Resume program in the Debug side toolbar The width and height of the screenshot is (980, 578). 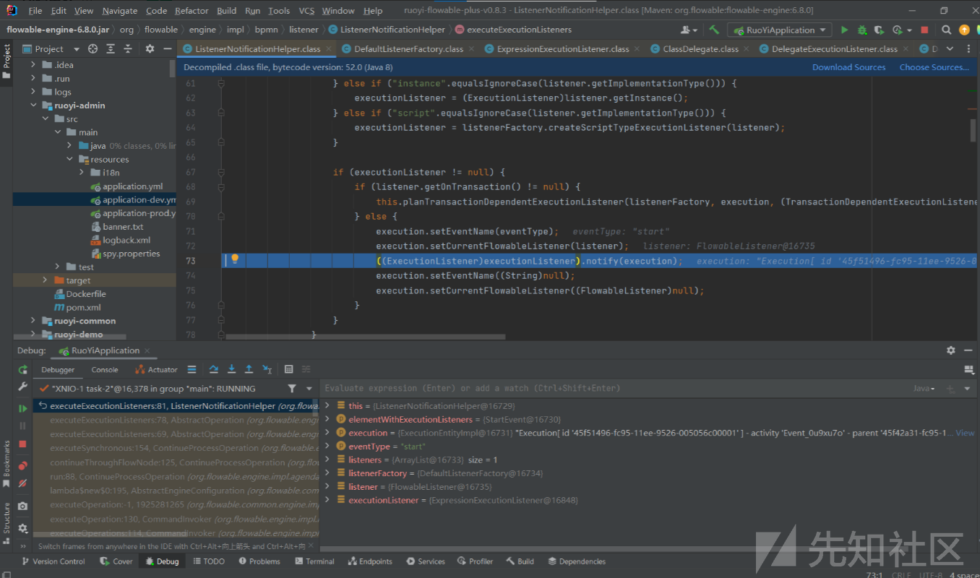[x=22, y=408]
